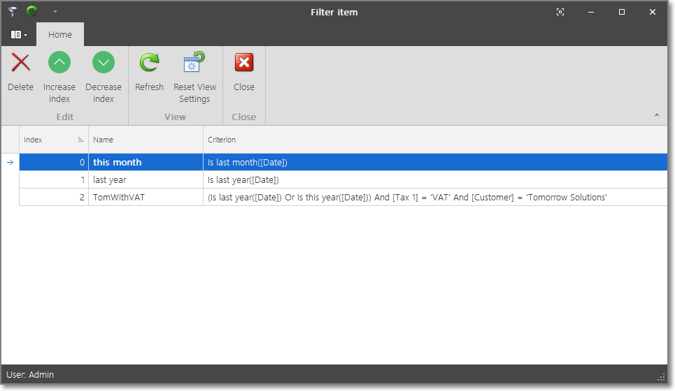This screenshot has height=391, width=675.
Task: Close the Filter item window via title bar X
Action: coord(653,12)
